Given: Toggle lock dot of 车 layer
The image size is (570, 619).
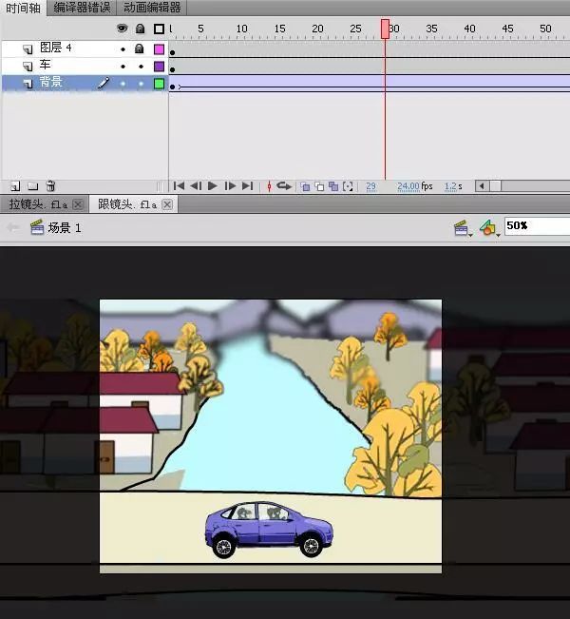Looking at the screenshot, I should pyautogui.click(x=141, y=67).
